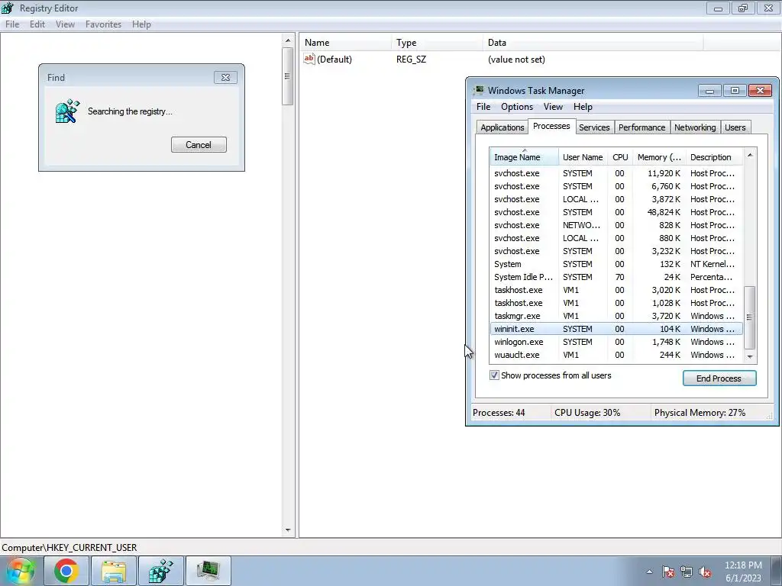The height and width of the screenshot is (586, 782).
Task: Click process list scrollbar up arrow
Action: coord(750,156)
